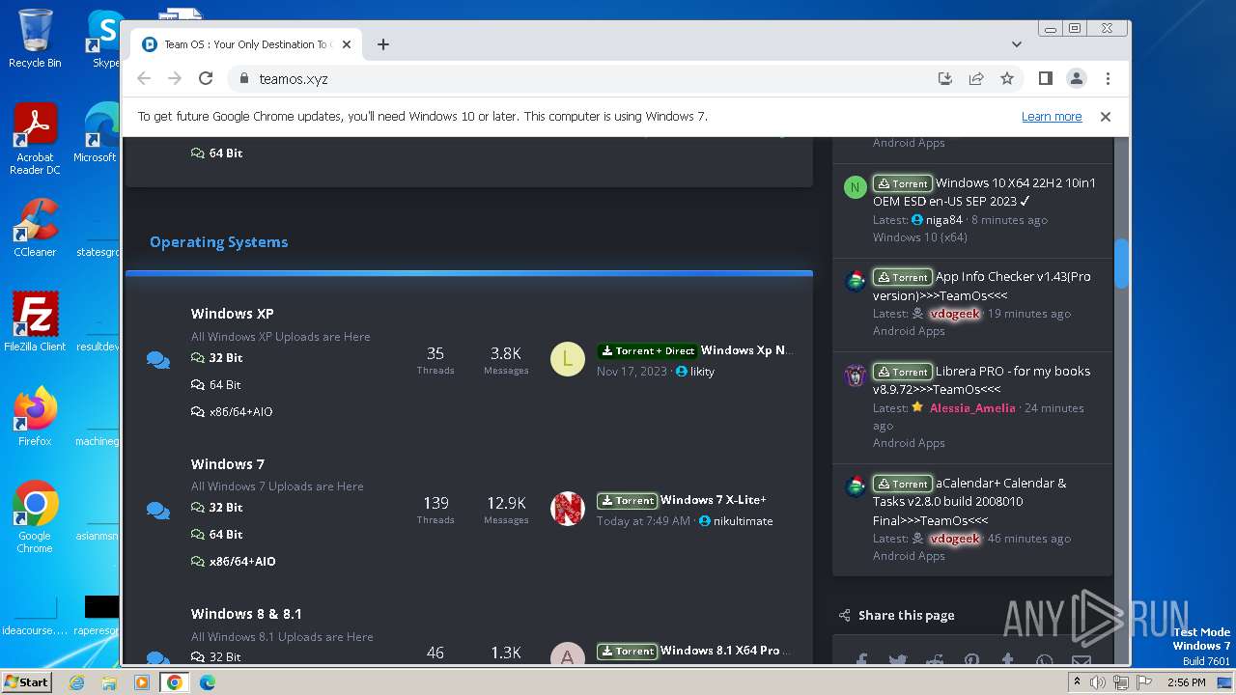
Task: Open Windows 7 32 Bit subforum
Action: click(x=225, y=507)
